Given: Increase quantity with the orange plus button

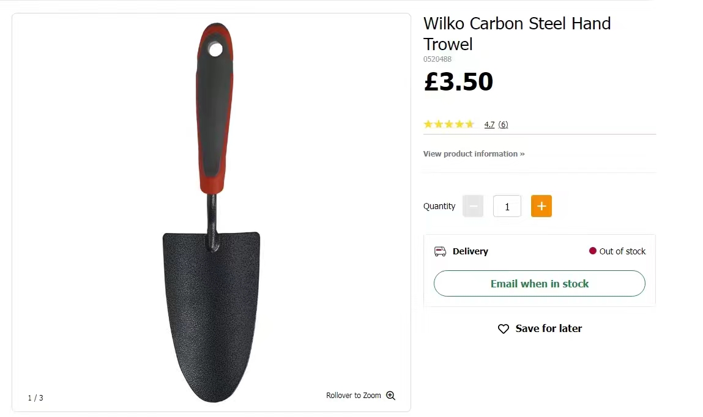Looking at the screenshot, I should pyautogui.click(x=541, y=206).
